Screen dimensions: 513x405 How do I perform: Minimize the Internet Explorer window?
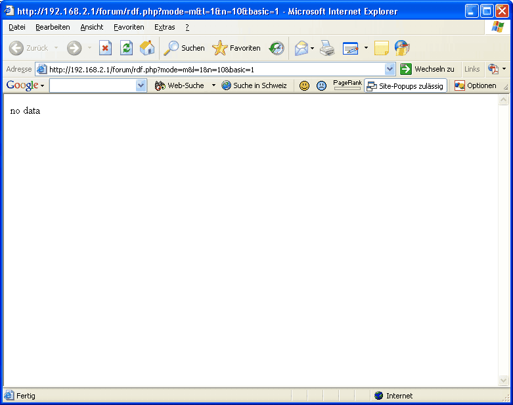[472, 11]
